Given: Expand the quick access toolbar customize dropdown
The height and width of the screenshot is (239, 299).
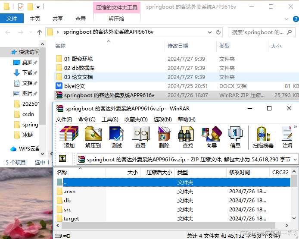Looking at the screenshot, I should tap(38, 7).
